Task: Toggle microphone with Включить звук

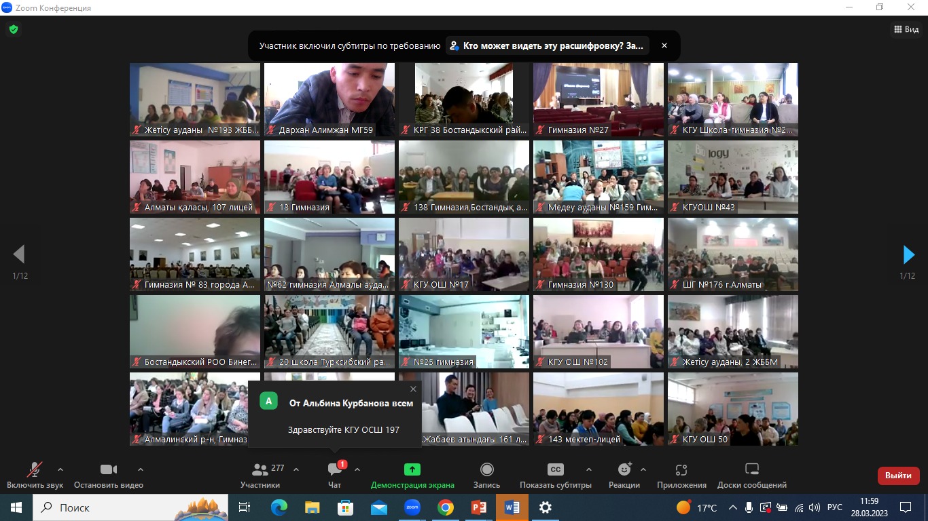Action: pos(35,475)
